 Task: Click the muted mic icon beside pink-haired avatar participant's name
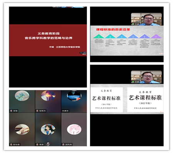[63, 145]
